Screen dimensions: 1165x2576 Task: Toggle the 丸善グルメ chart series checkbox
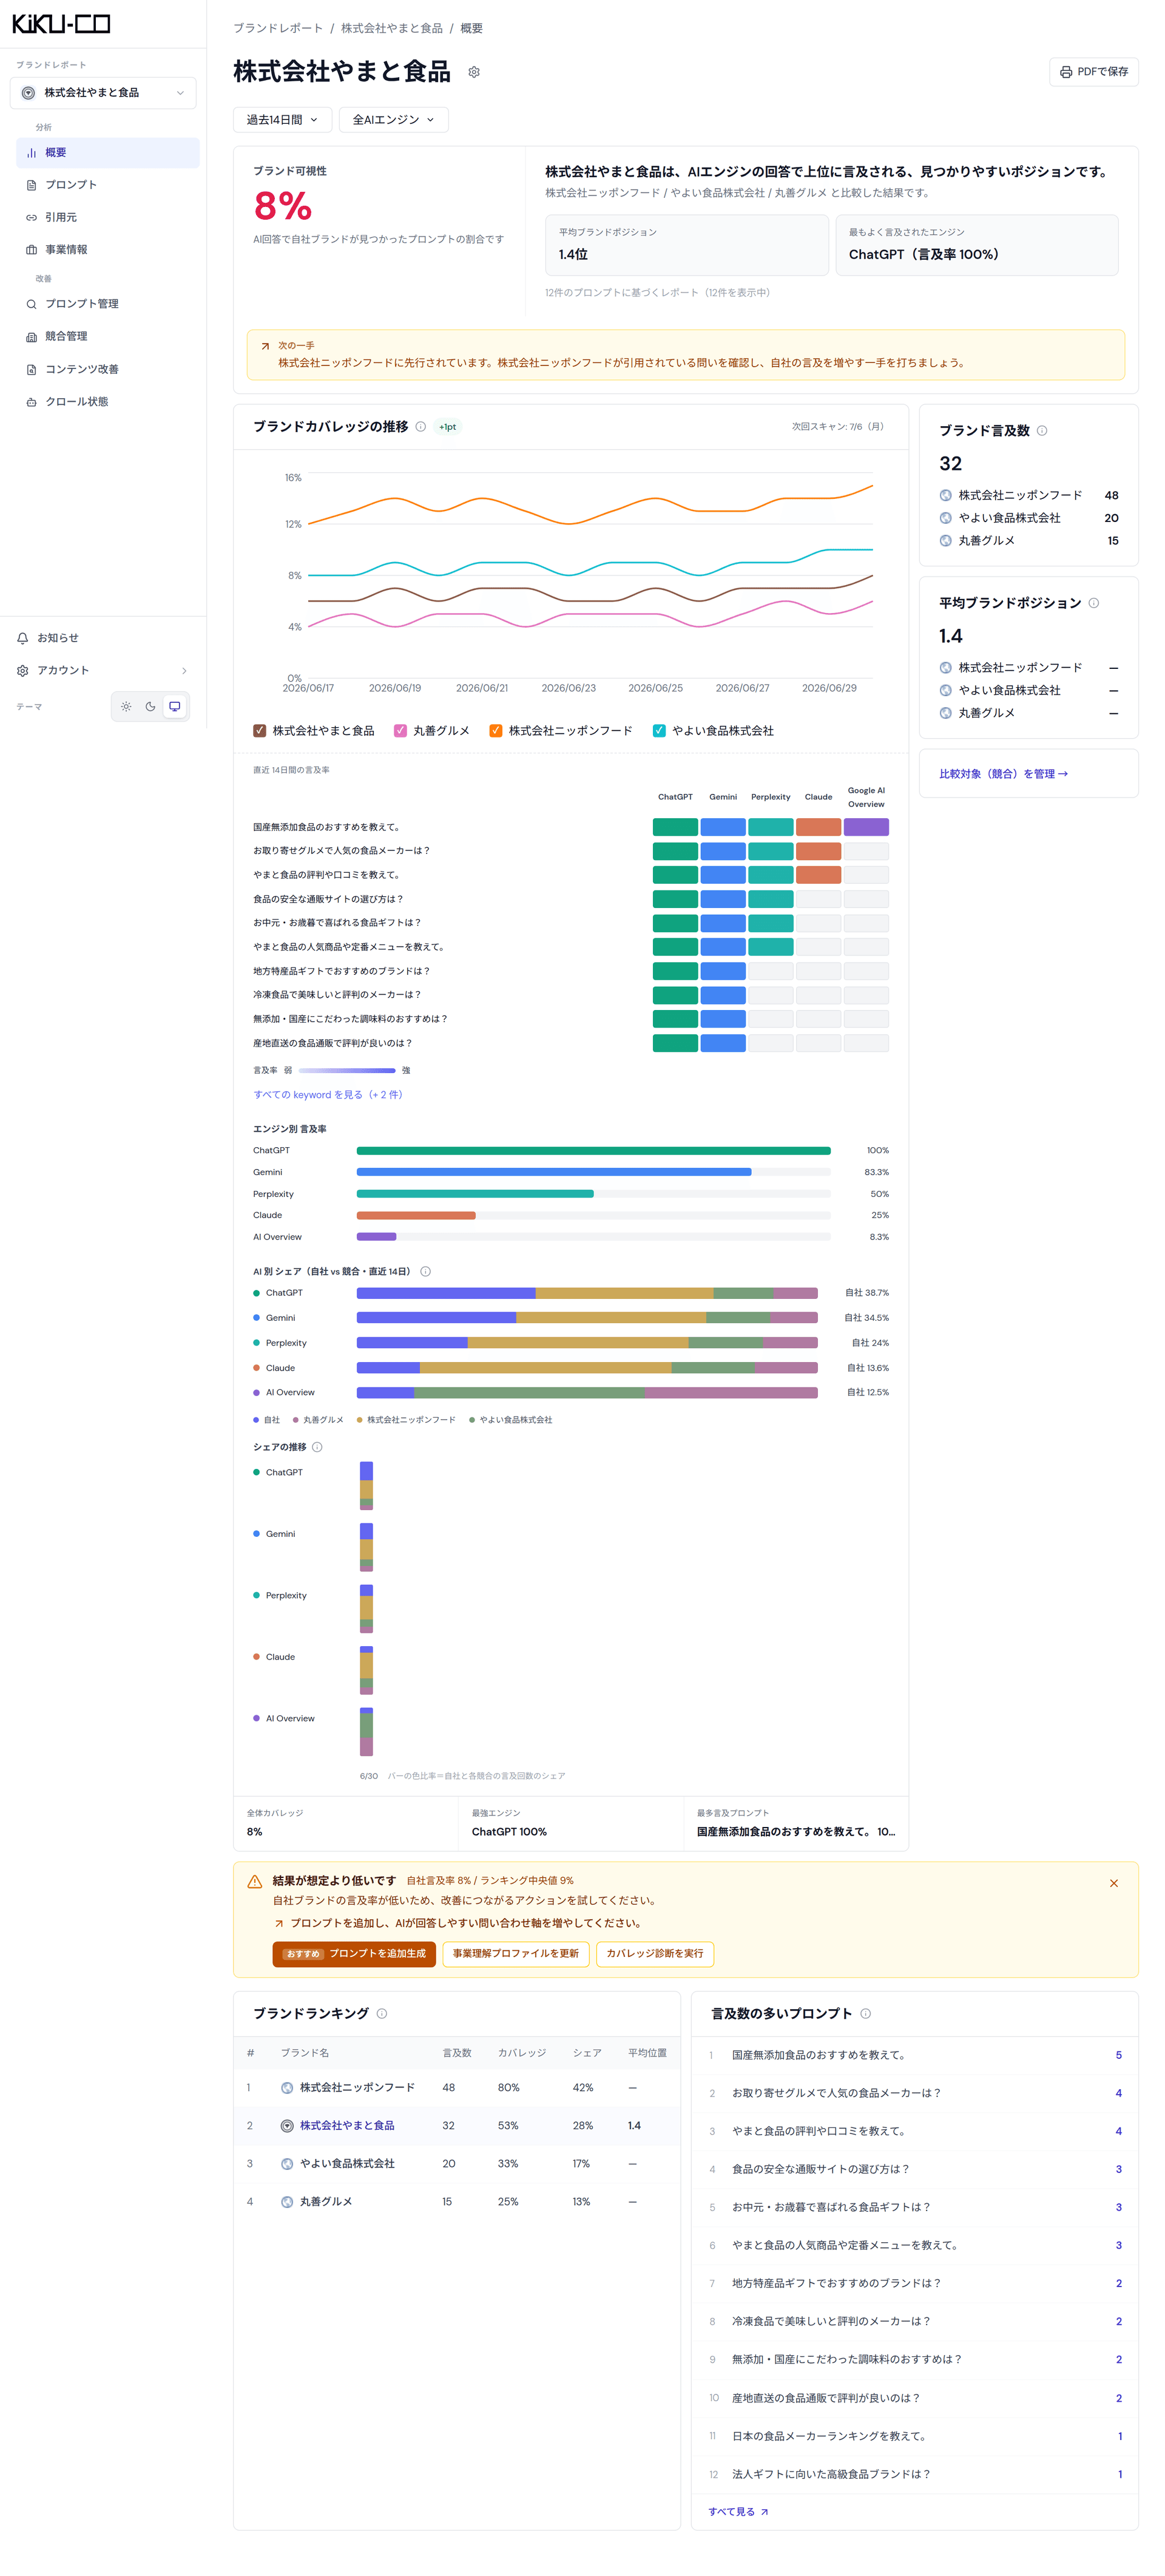400,731
